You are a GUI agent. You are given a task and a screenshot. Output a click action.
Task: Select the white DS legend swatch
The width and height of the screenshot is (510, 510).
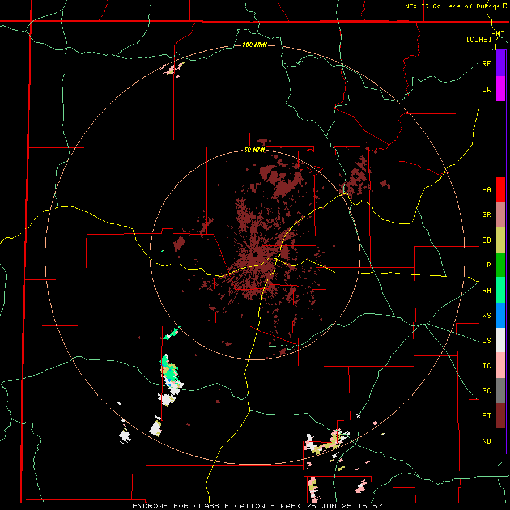[x=500, y=340]
